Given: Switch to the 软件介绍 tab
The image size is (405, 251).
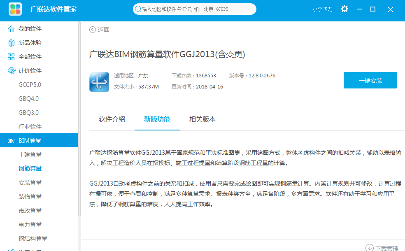Looking at the screenshot, I should pyautogui.click(x=112, y=119).
